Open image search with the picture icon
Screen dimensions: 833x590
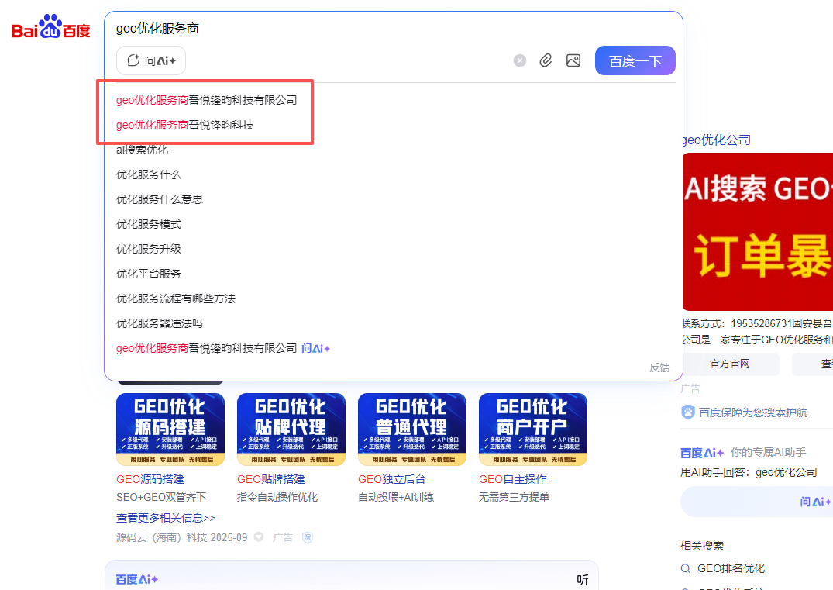point(573,60)
